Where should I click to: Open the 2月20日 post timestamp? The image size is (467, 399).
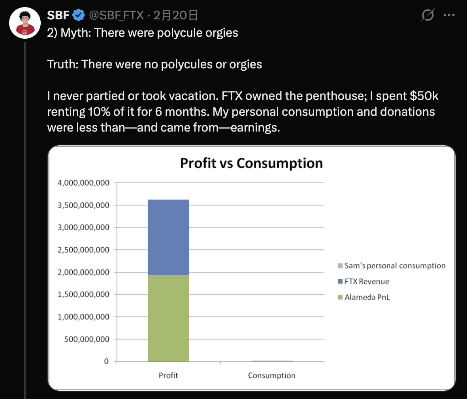pyautogui.click(x=175, y=15)
